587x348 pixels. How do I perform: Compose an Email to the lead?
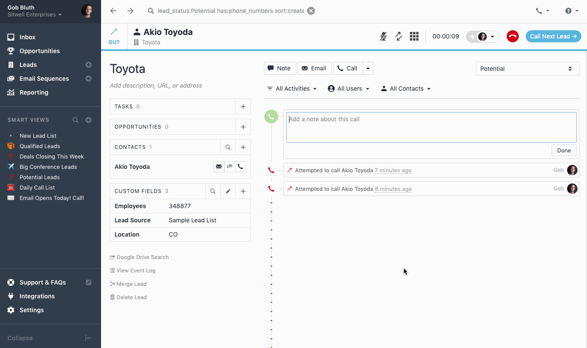(x=314, y=68)
